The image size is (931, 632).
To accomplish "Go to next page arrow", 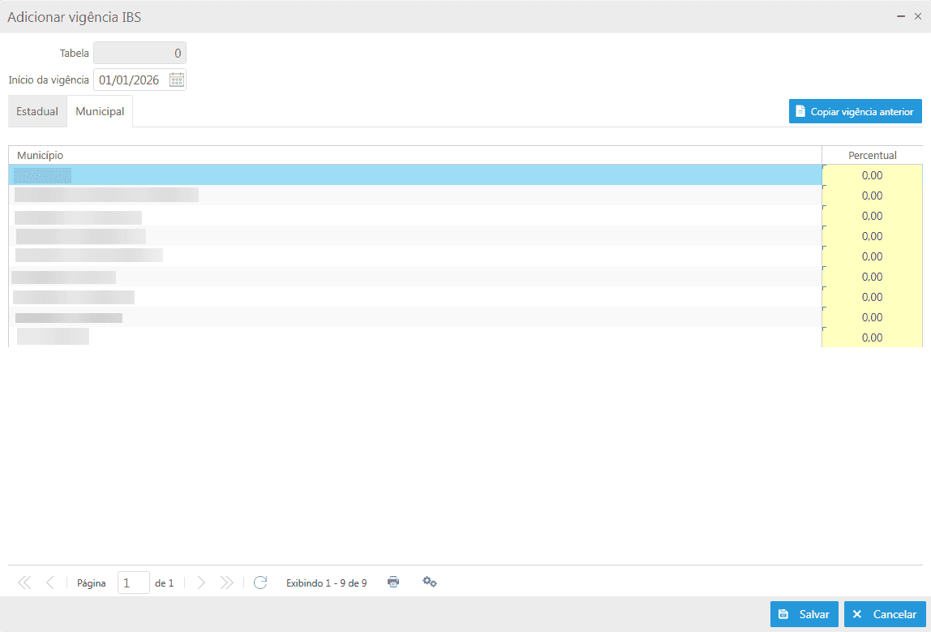I will pos(201,583).
